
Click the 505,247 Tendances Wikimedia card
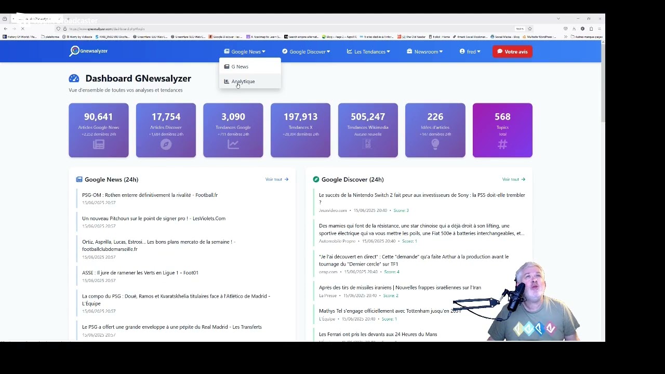368,130
